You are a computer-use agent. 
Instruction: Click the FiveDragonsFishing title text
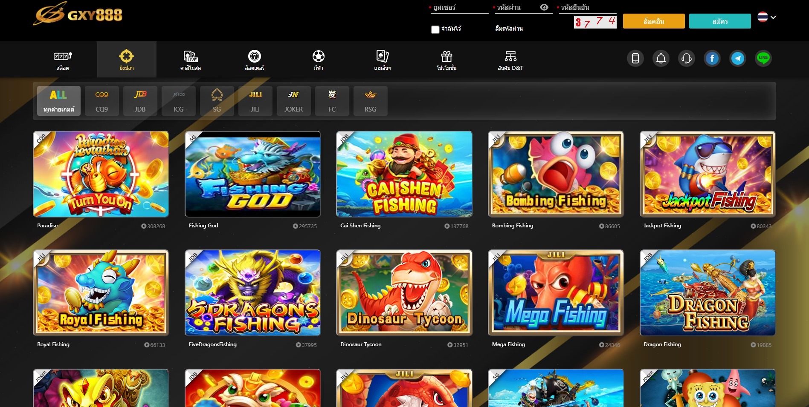click(x=213, y=344)
